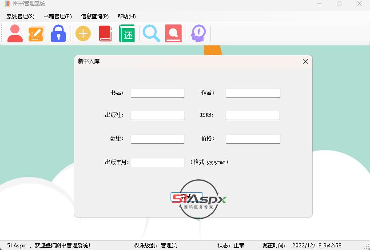370x250 pixels.
Task: Open the 帮助(H) menu
Action: coord(127,16)
